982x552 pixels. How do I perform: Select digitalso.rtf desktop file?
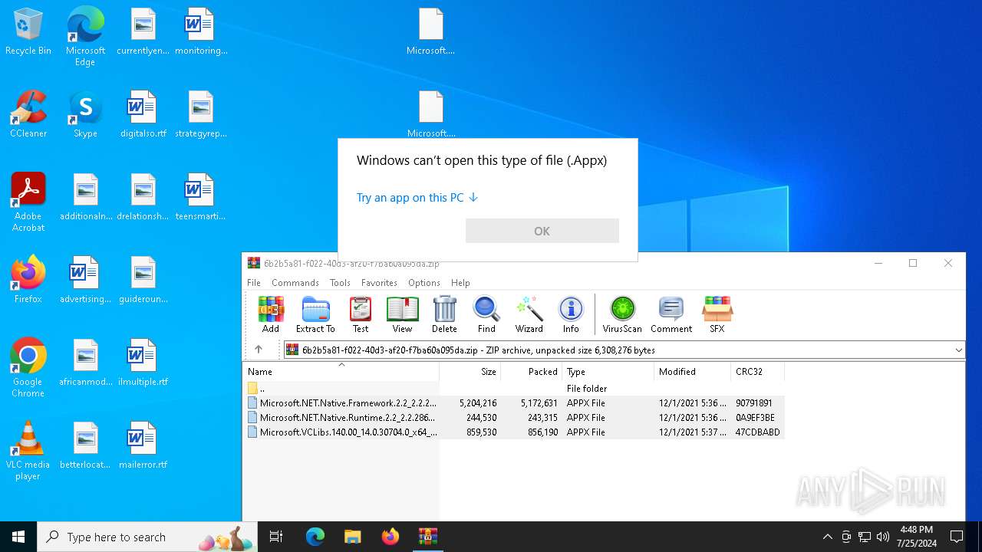coord(143,115)
